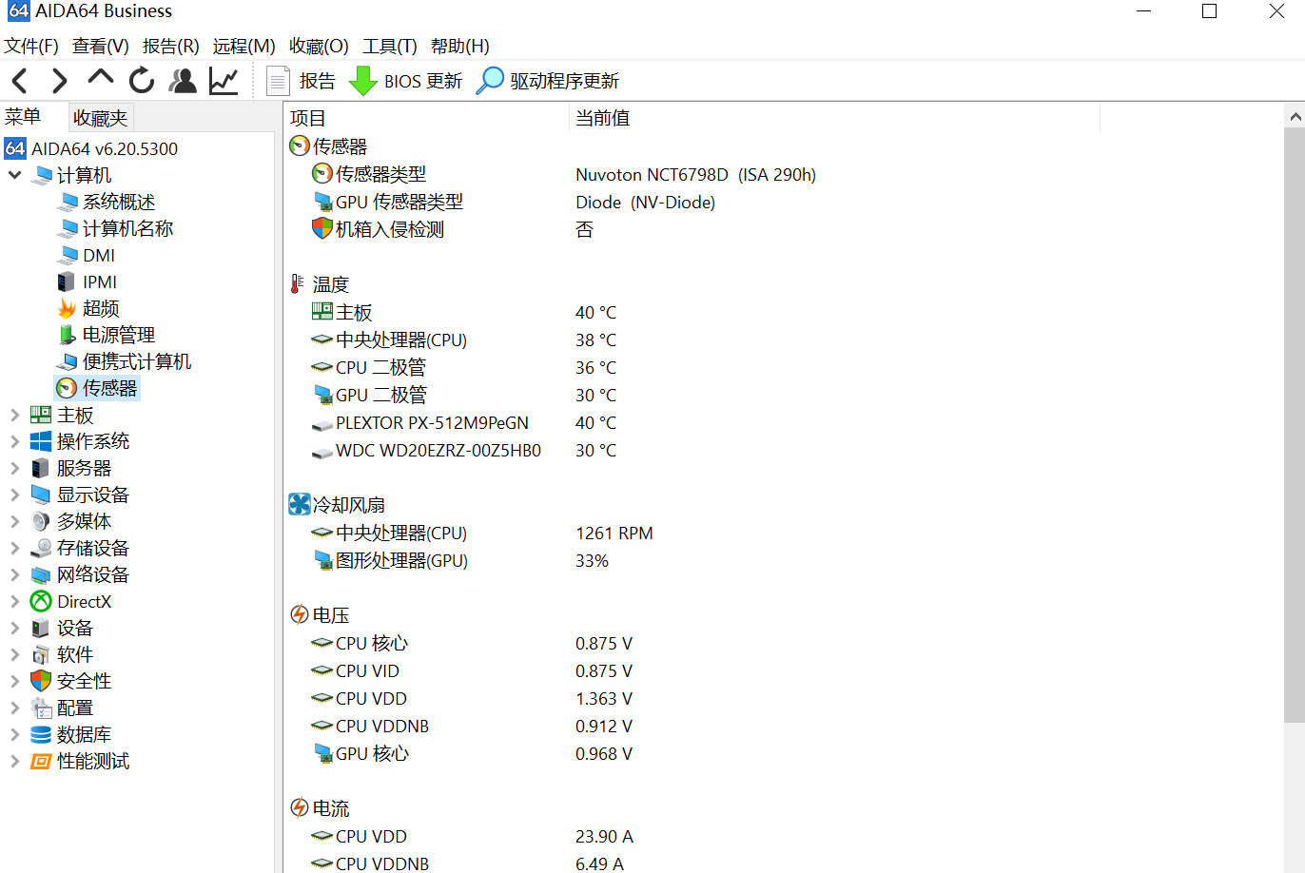This screenshot has height=873, width=1305.
Task: Open the graph chart toolbar icon
Action: 224,81
